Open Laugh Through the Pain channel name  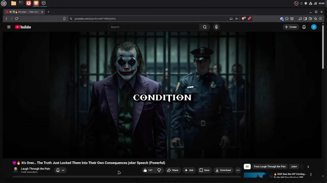(36, 169)
